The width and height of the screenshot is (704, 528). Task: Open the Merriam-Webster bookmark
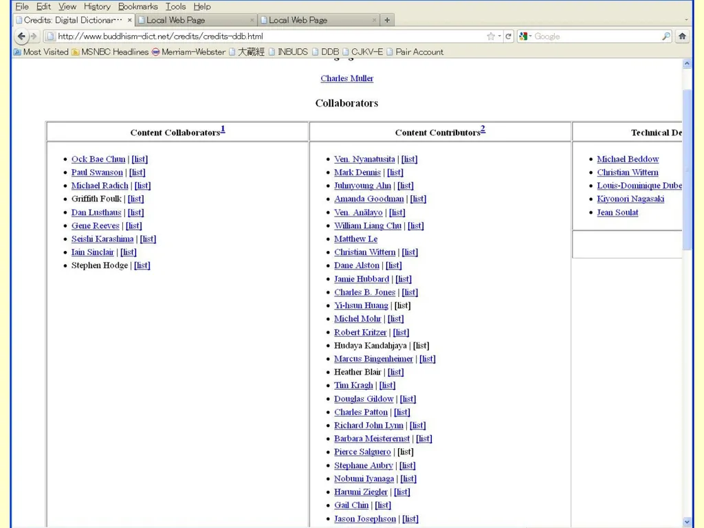click(188, 52)
